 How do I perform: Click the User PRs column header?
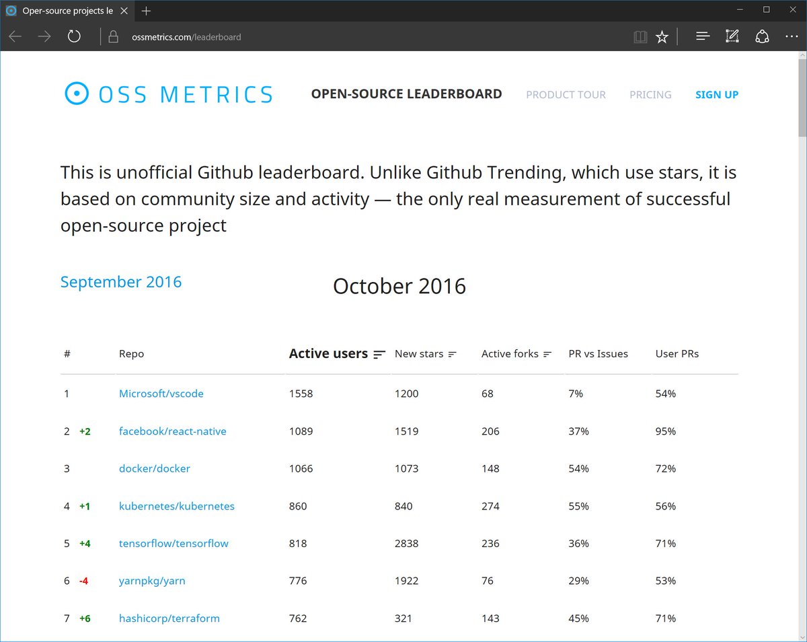[x=677, y=354]
